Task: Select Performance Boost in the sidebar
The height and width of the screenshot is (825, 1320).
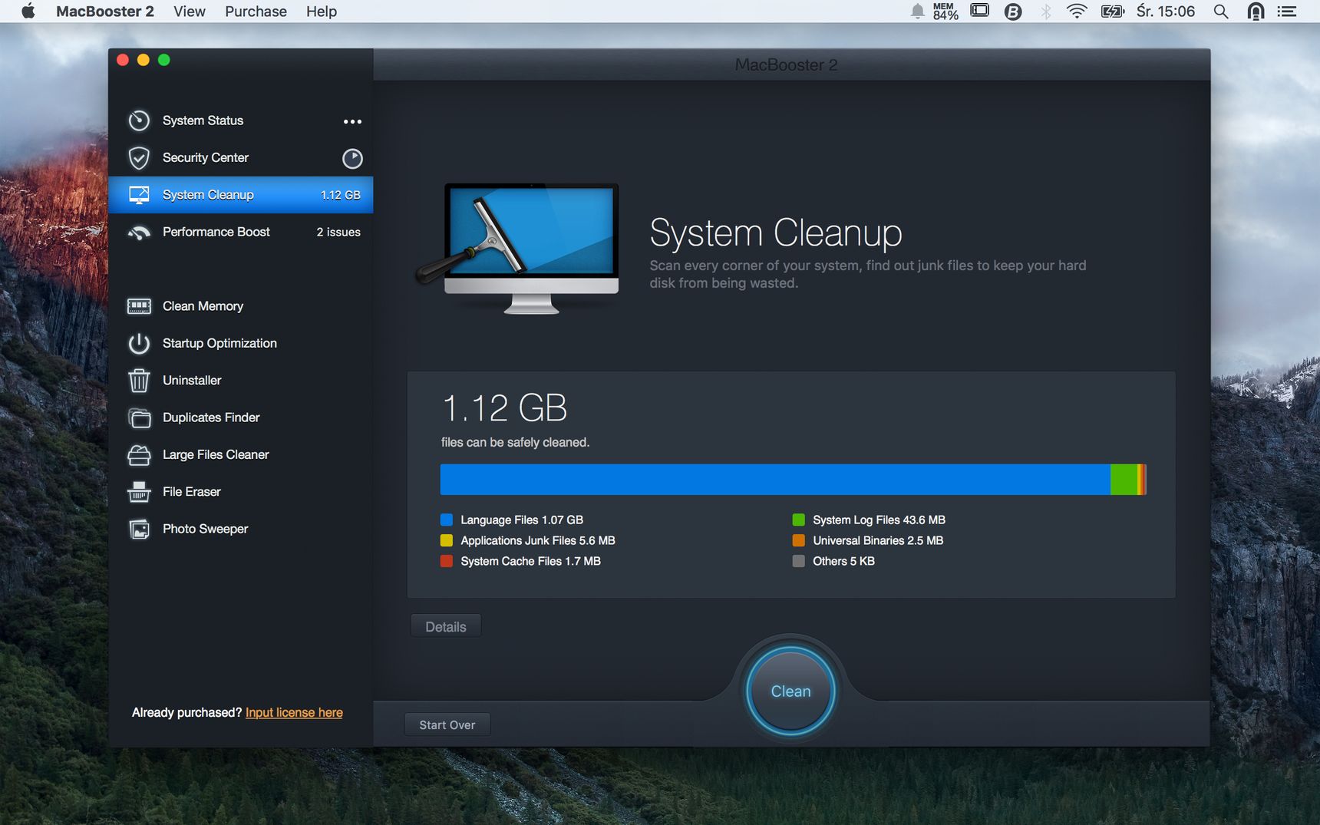Action: pyautogui.click(x=241, y=232)
